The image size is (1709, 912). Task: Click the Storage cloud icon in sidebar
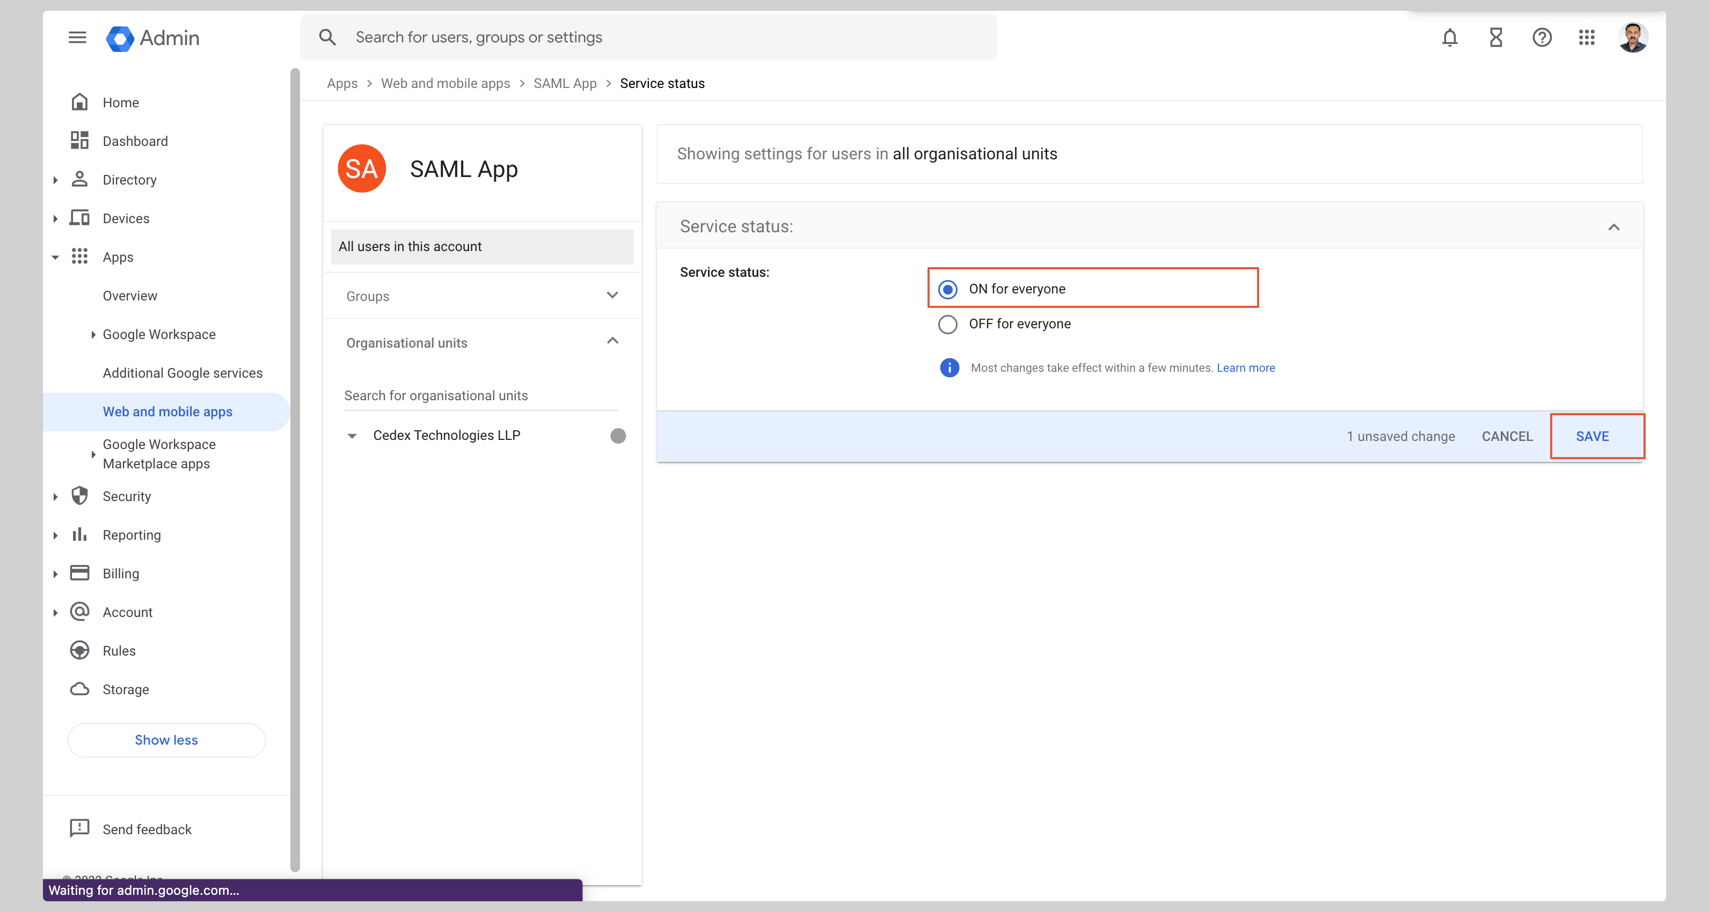click(79, 689)
